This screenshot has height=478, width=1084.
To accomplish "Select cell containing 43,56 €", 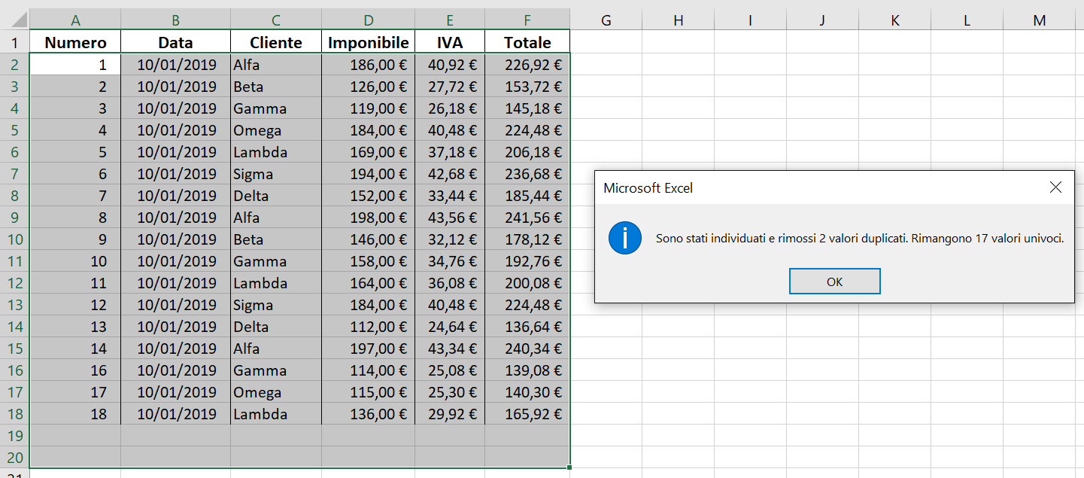I will point(450,218).
